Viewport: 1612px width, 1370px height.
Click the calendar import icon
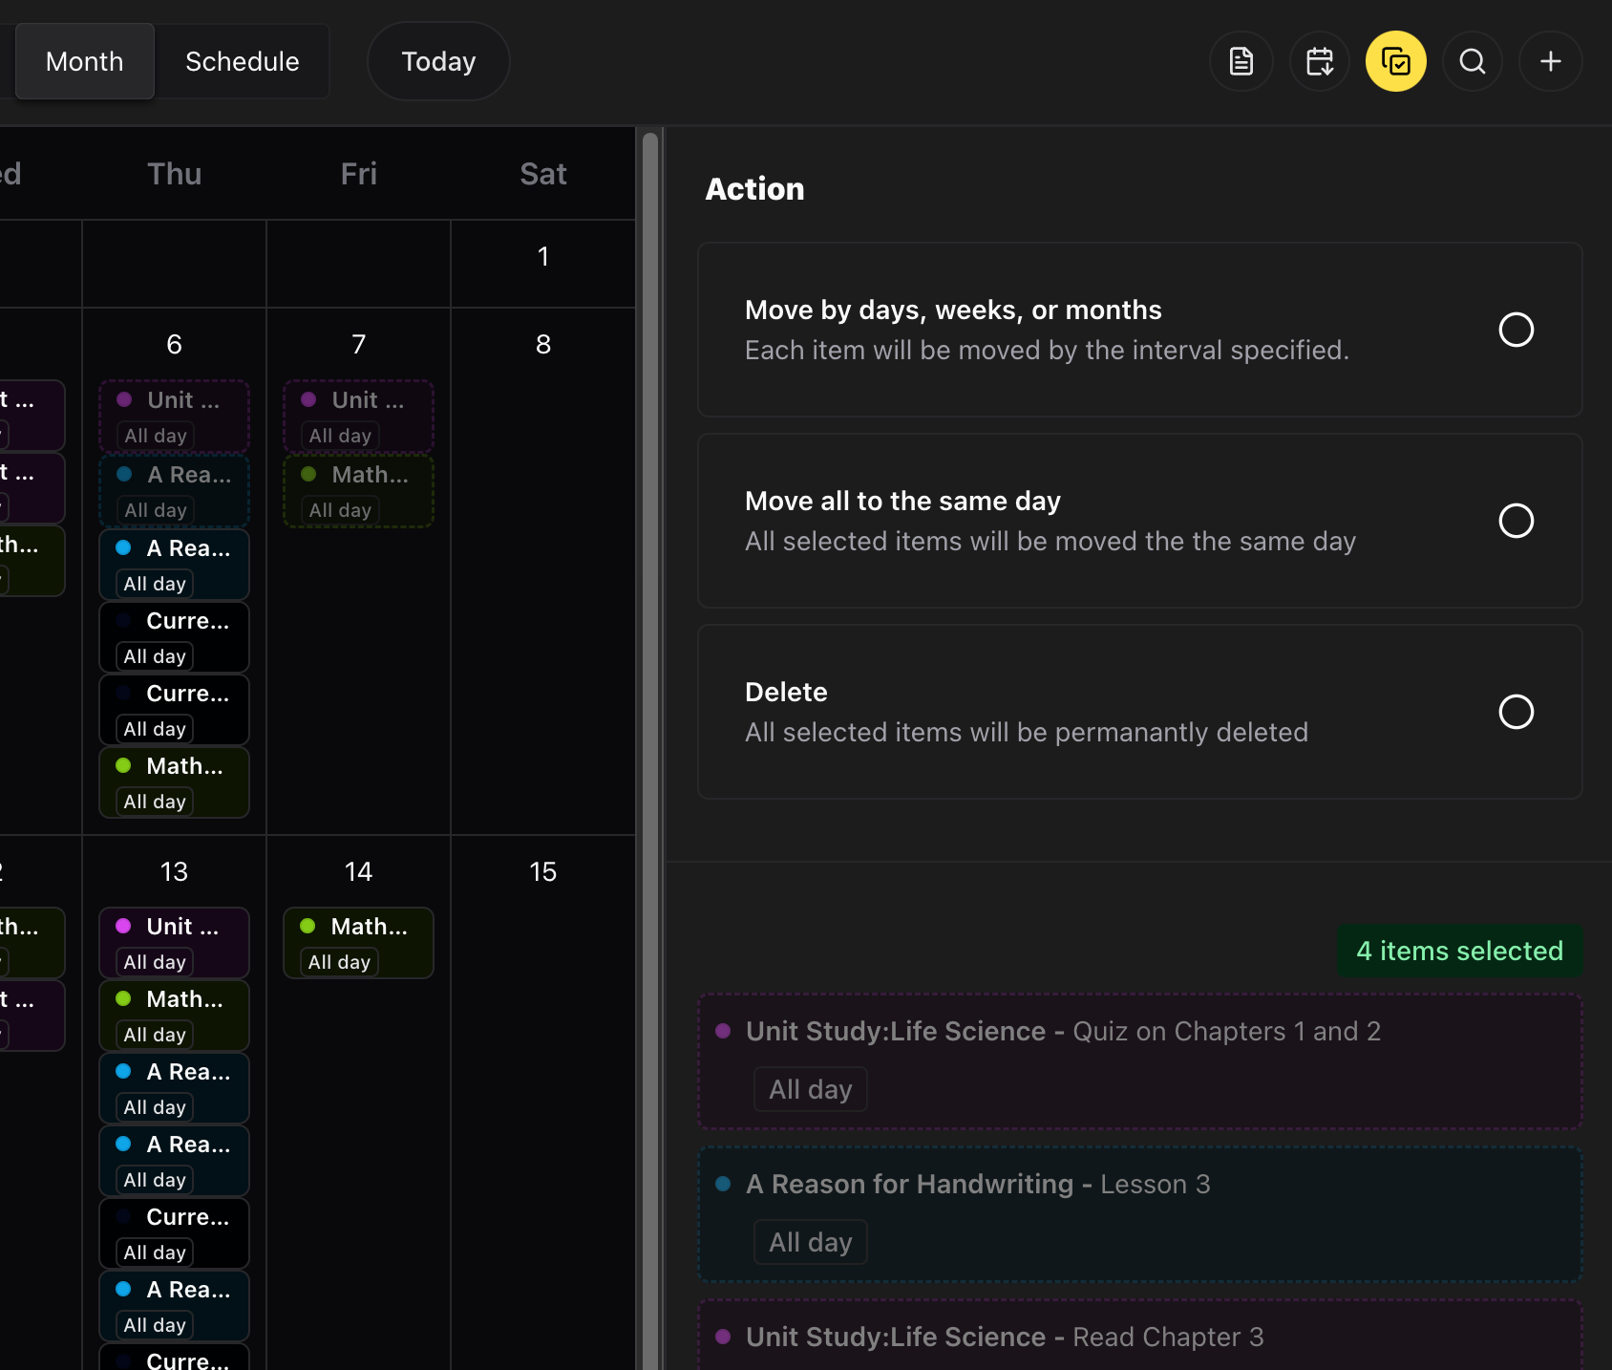point(1319,61)
